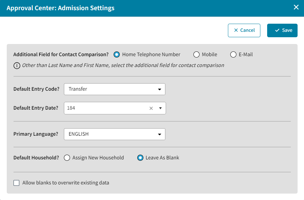
Task: Clear the Default Entry Date value
Action: pyautogui.click(x=151, y=108)
